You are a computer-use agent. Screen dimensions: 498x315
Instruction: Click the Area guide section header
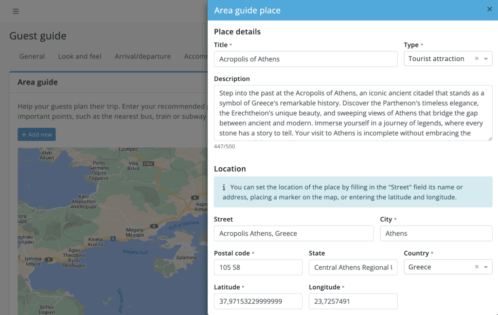[37, 82]
